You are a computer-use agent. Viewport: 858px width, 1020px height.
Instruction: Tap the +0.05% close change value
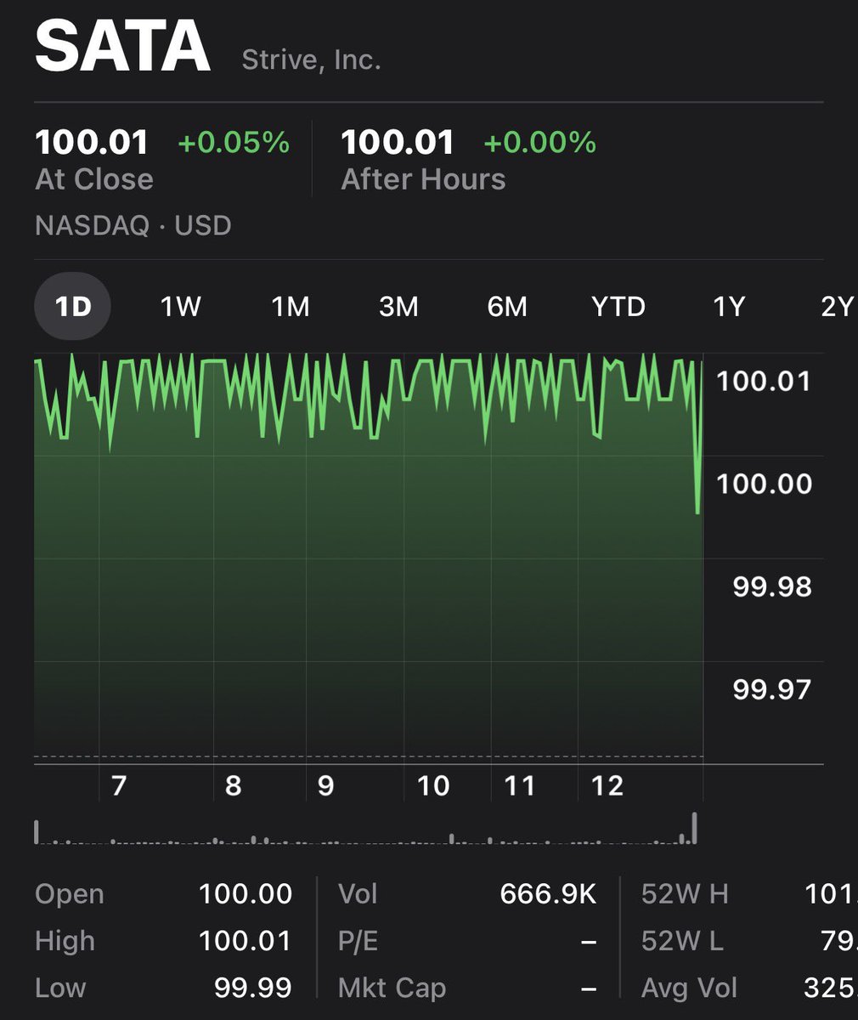[x=234, y=142]
